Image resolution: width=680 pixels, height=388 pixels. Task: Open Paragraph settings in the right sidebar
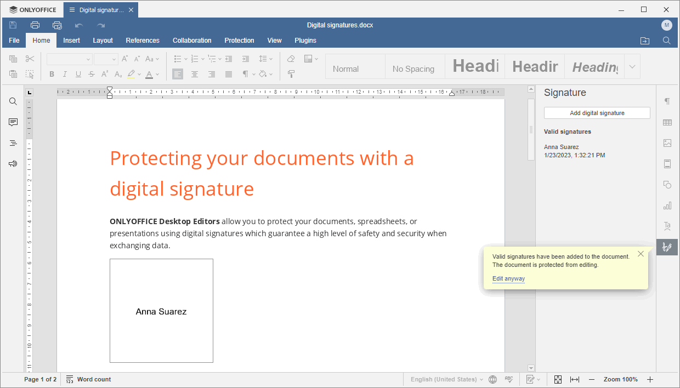tap(667, 101)
